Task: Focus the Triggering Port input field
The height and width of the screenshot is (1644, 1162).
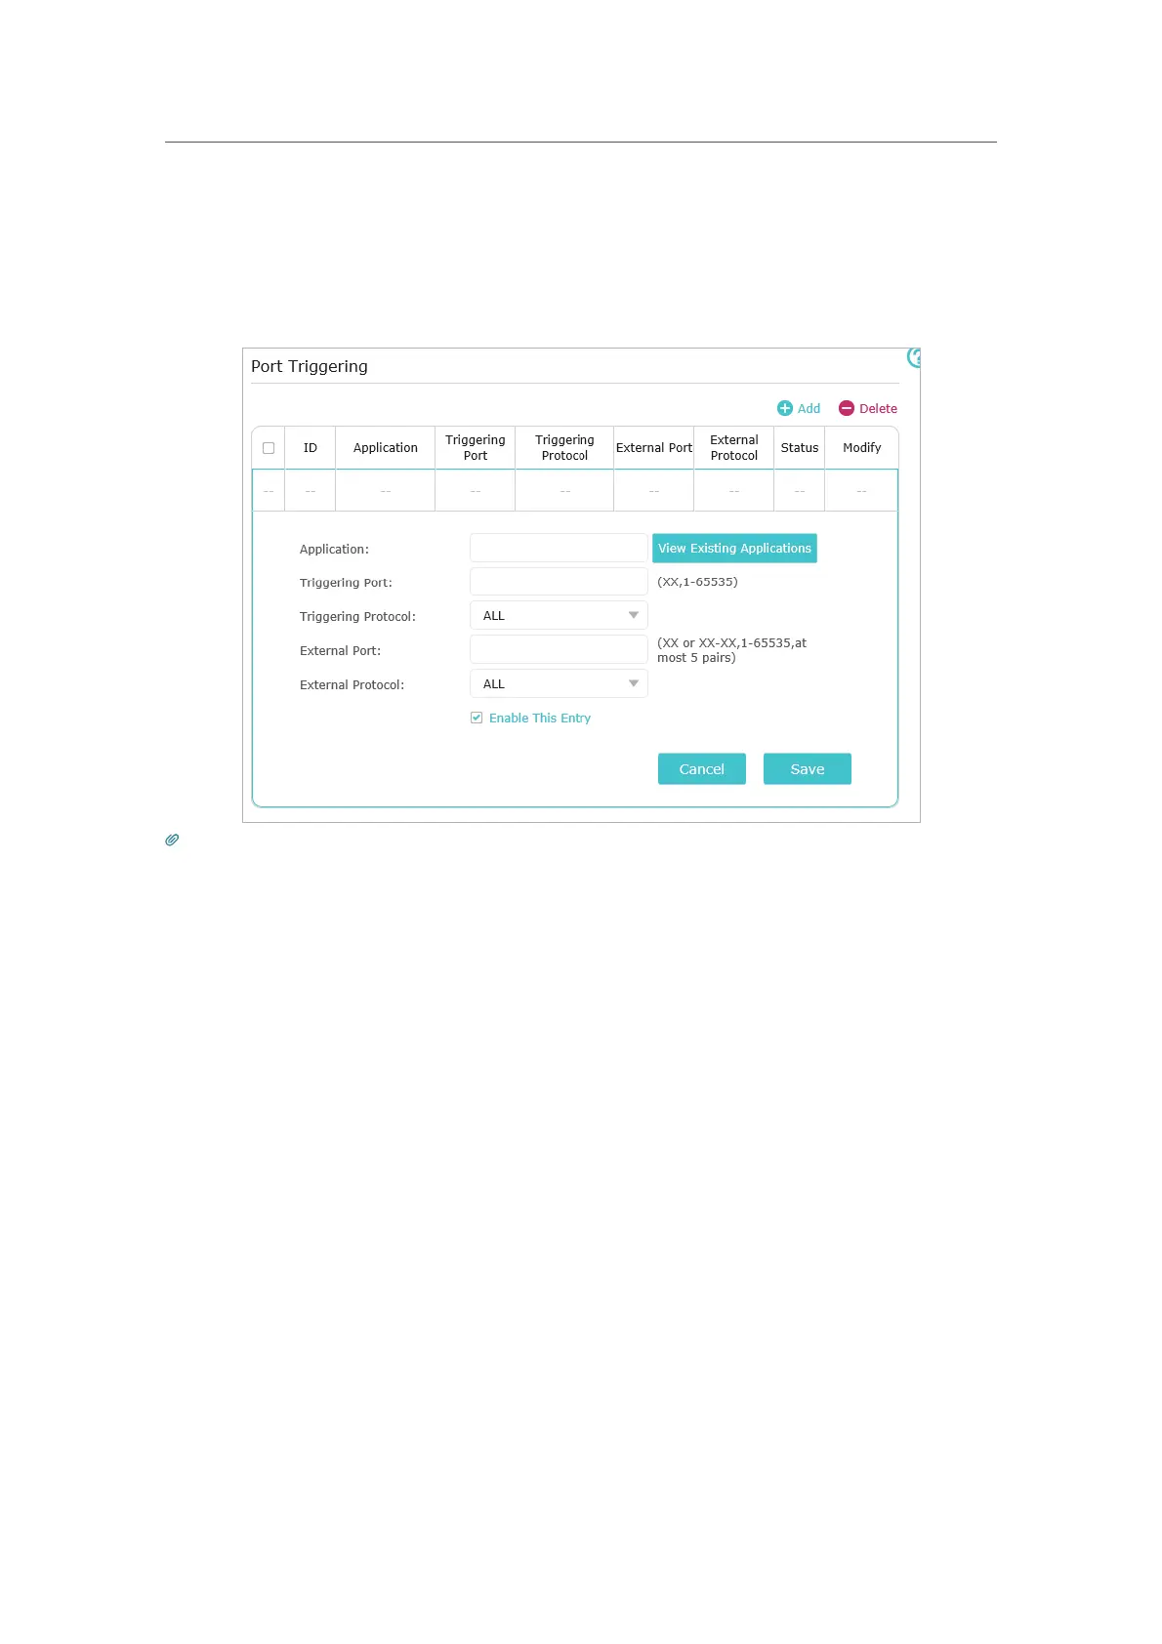Action: (x=559, y=581)
